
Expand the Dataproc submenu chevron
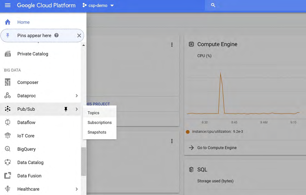tap(77, 96)
